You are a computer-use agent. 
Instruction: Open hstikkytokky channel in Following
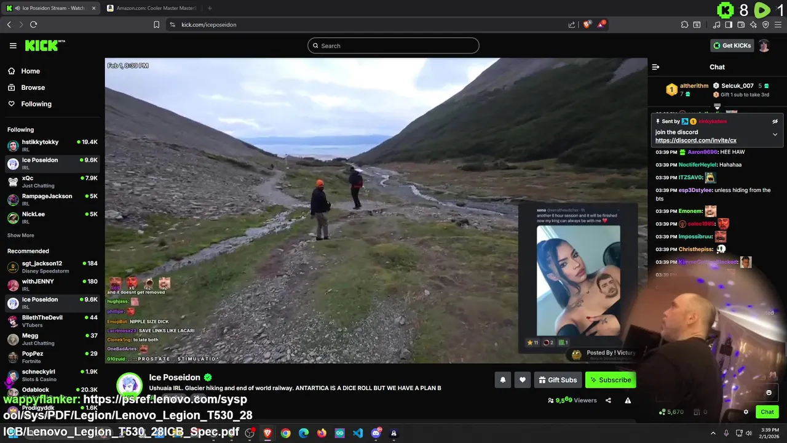coord(52,145)
